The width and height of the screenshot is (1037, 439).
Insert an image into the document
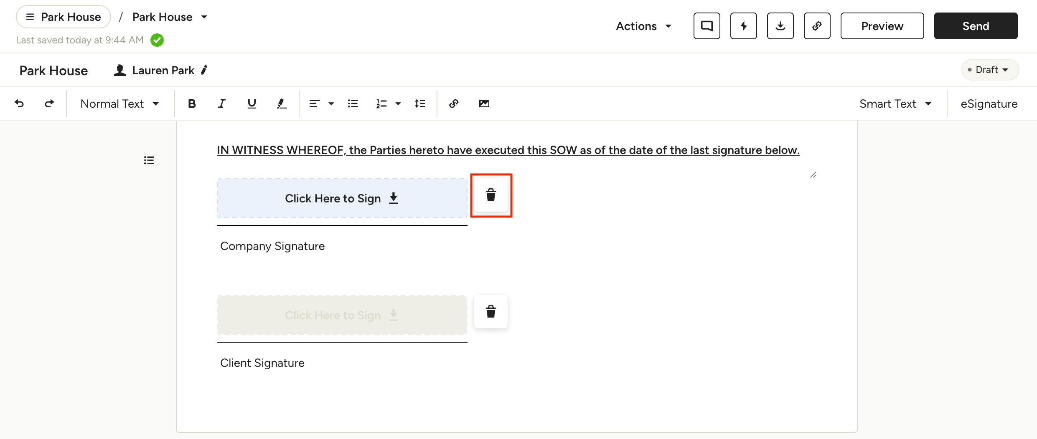[484, 103]
